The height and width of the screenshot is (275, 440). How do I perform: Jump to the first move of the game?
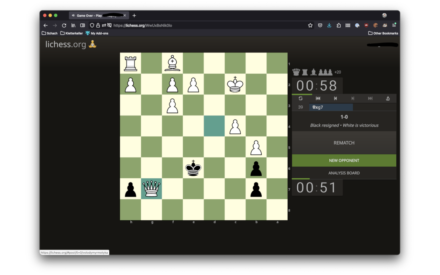318,98
